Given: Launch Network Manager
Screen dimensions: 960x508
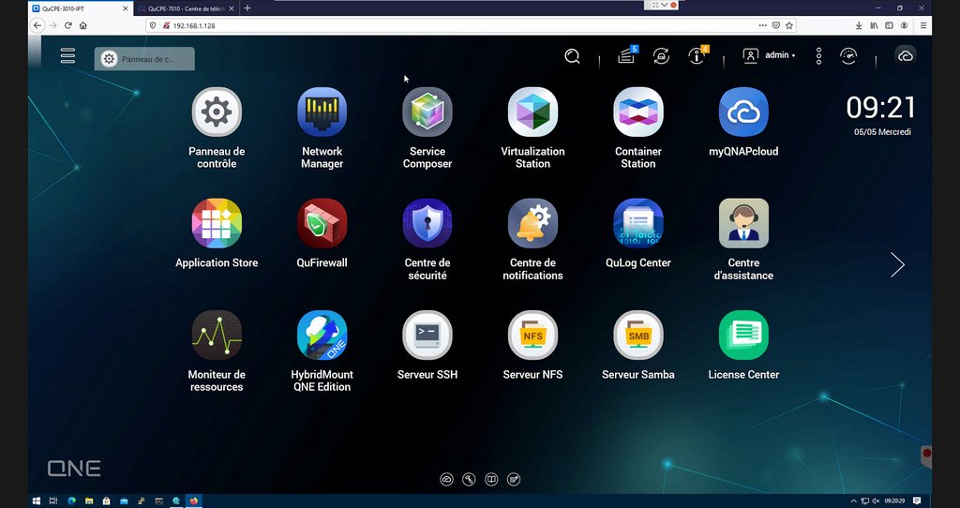Looking at the screenshot, I should coord(322,112).
